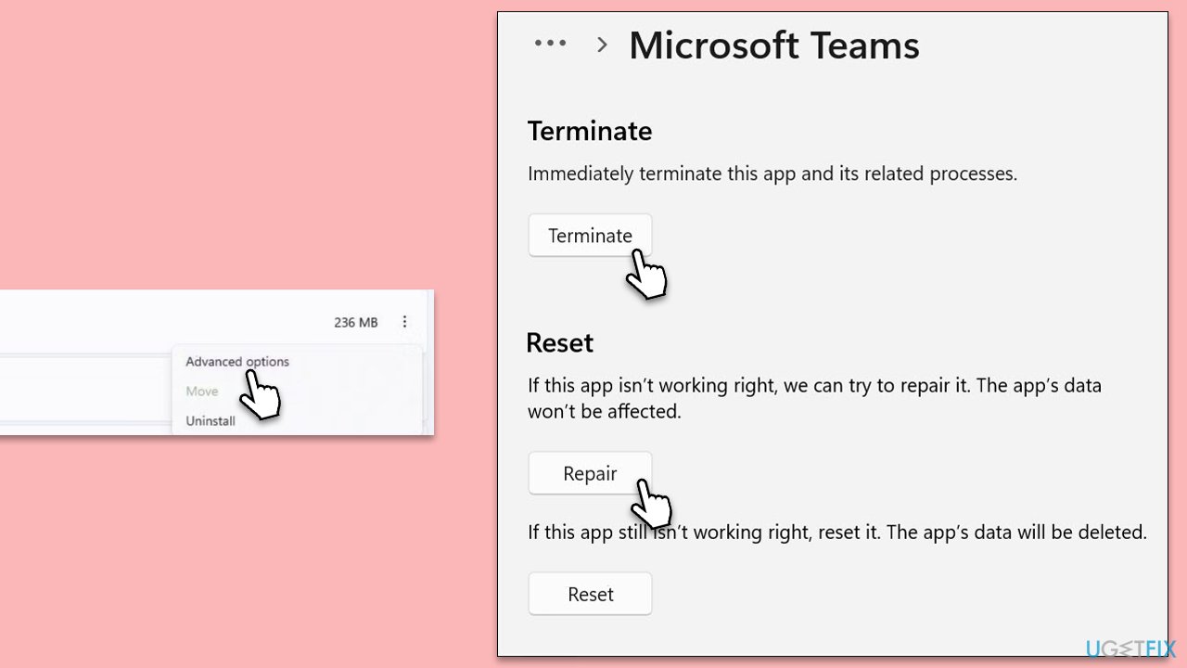Click the 'app's data will be deleted' description

[x=837, y=533]
